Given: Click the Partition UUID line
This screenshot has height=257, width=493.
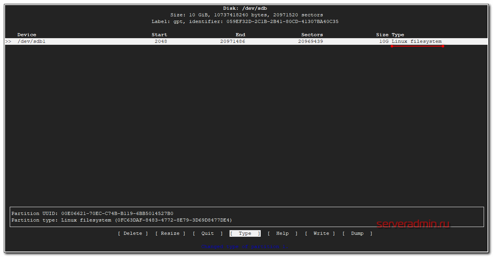Looking at the screenshot, I should pos(92,213).
